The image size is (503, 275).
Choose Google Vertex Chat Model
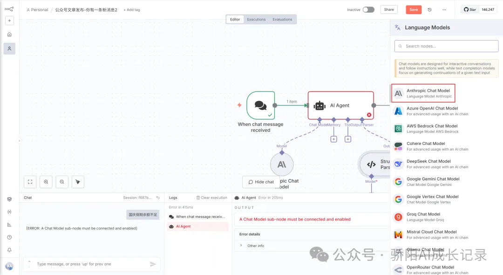click(446, 199)
